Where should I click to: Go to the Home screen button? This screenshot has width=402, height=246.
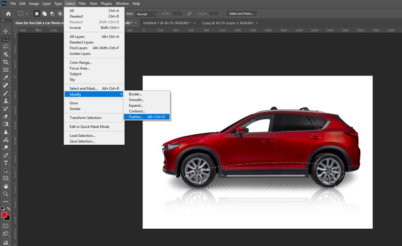coord(8,14)
